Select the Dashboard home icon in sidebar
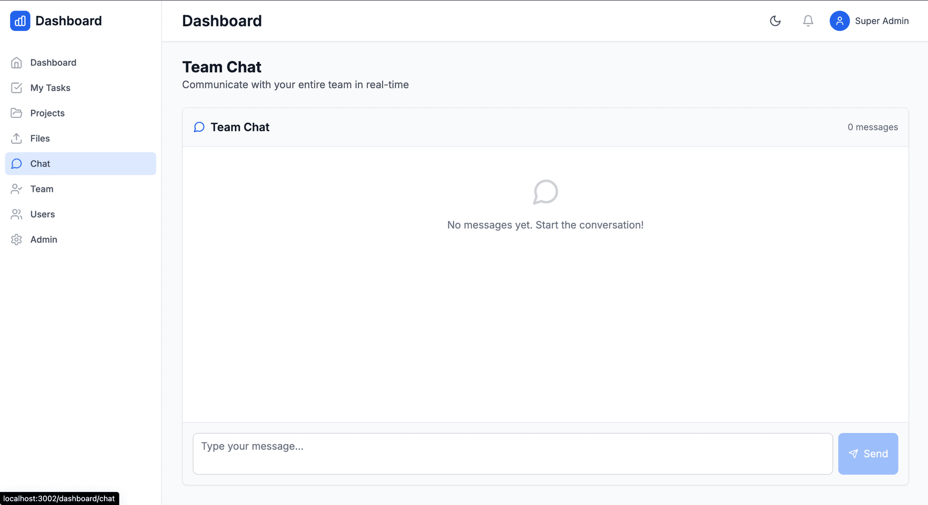 click(x=17, y=62)
